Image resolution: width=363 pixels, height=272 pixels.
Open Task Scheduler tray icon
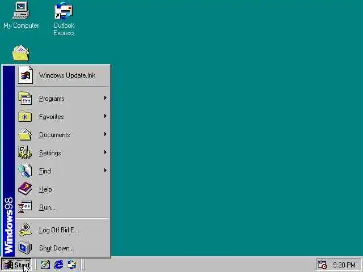[322, 265]
